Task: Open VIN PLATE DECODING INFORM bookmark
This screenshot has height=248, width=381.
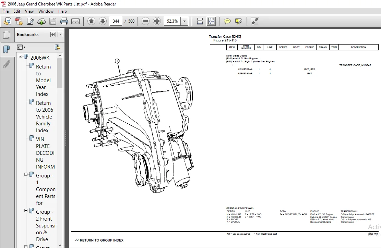Action: 45,153
